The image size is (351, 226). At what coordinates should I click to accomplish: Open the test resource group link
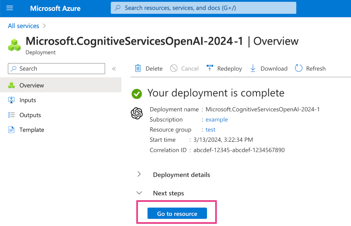coord(210,130)
